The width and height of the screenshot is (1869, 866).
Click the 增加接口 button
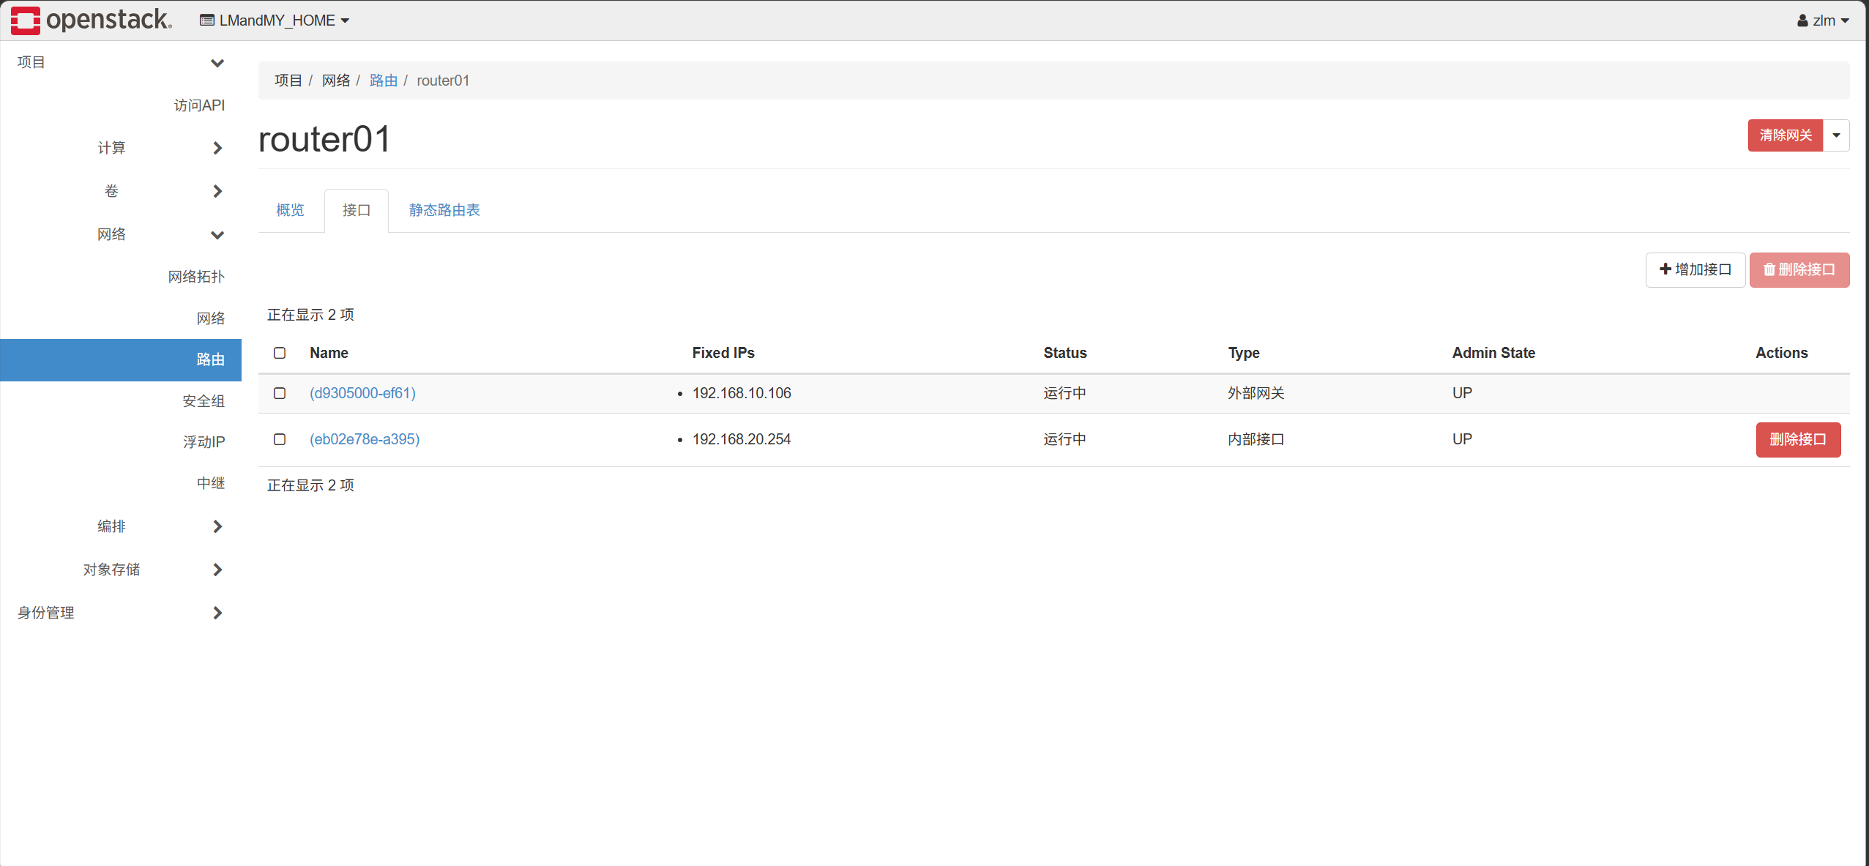(x=1695, y=270)
